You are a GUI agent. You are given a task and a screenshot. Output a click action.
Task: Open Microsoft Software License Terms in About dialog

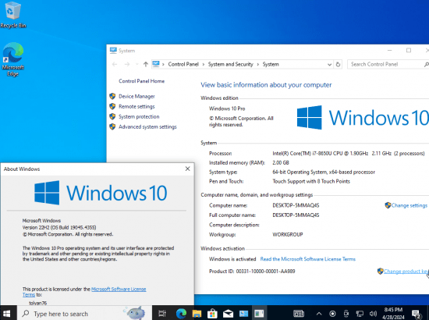pos(119,290)
